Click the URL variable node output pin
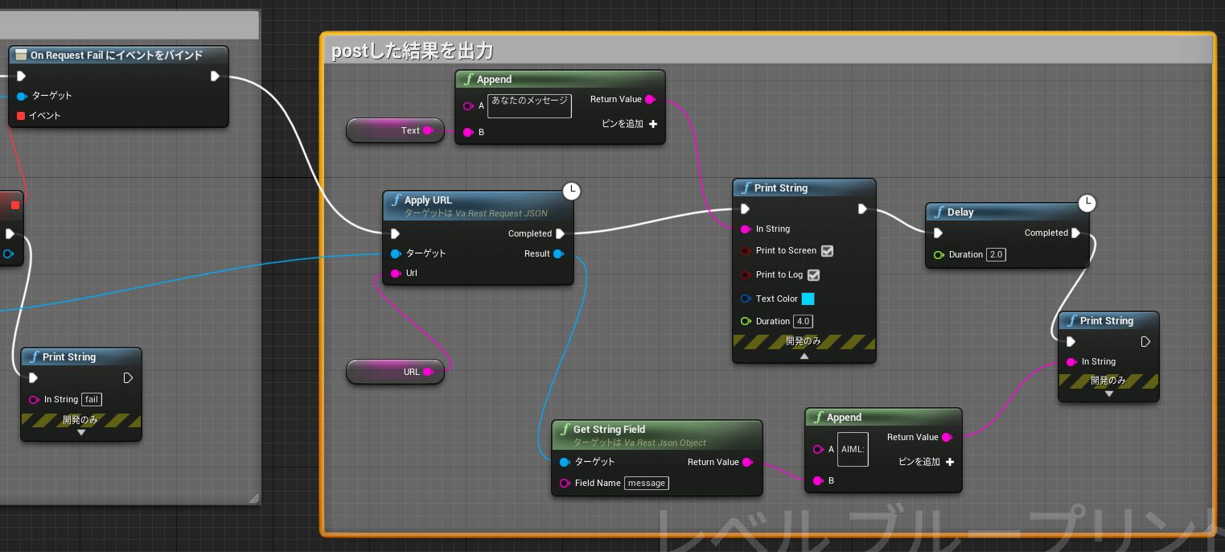Image resolution: width=1225 pixels, height=552 pixels. click(428, 372)
